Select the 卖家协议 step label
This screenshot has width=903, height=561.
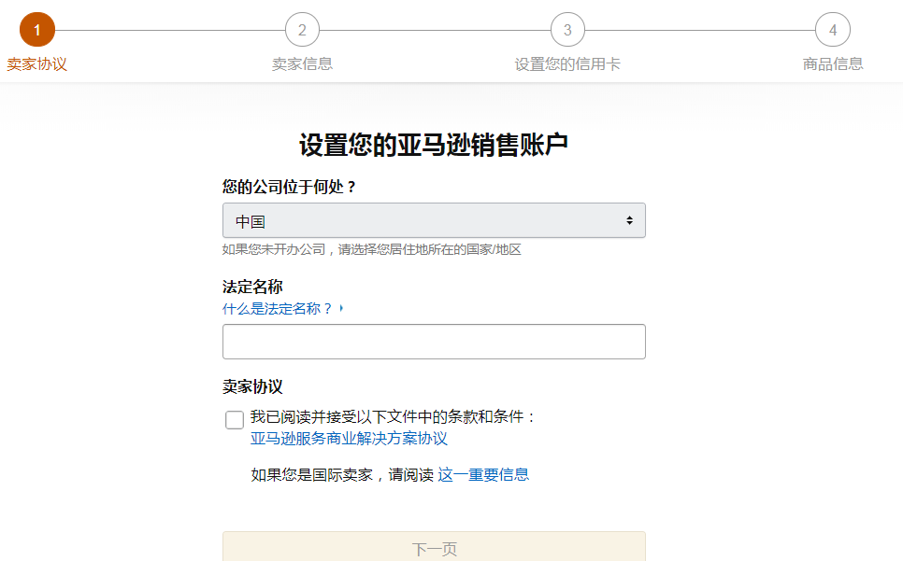(x=36, y=63)
